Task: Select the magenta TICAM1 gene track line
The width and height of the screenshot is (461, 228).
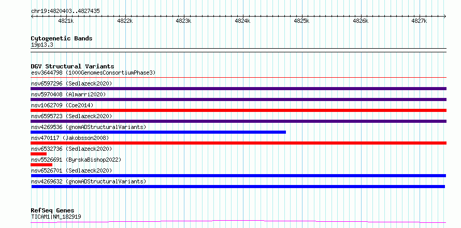Action: pyautogui.click(x=238, y=222)
